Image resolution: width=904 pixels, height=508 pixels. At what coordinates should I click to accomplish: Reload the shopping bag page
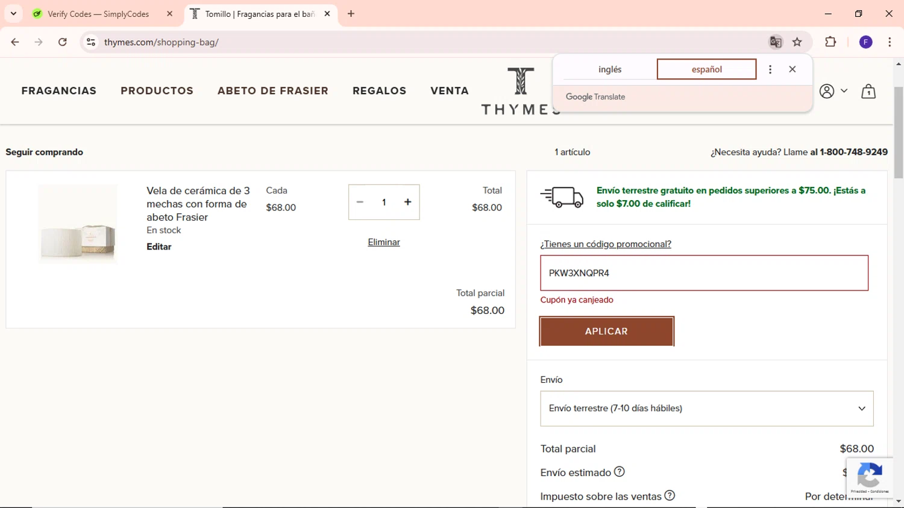tap(63, 42)
